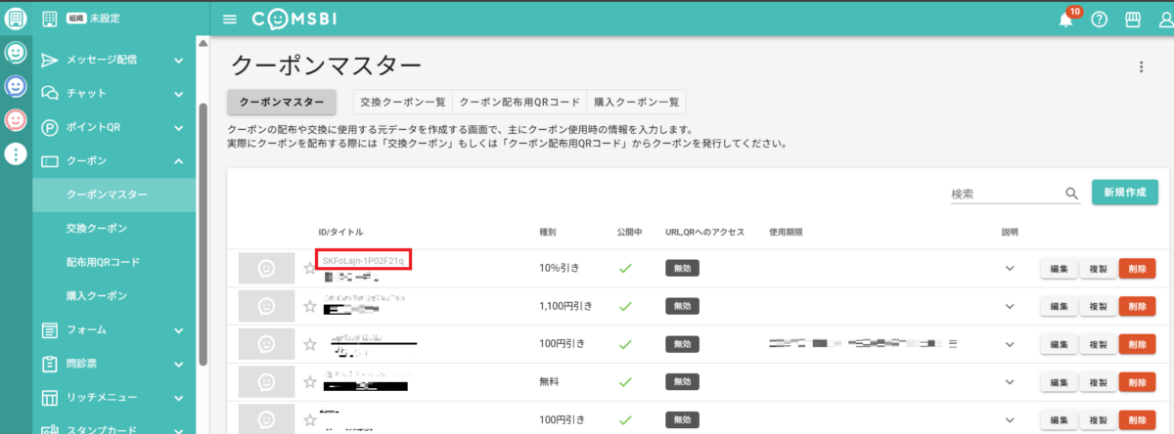Click the search magnifier icon

pyautogui.click(x=1071, y=194)
